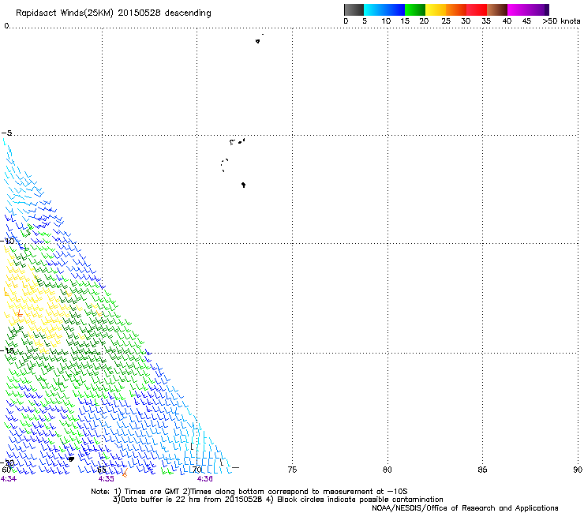This screenshot has width=584, height=513.
Task: Click the gray 0-5 knots legend segment
Action: click(354, 9)
